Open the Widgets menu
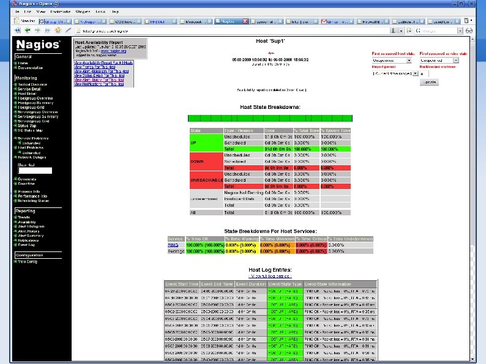 (83, 12)
